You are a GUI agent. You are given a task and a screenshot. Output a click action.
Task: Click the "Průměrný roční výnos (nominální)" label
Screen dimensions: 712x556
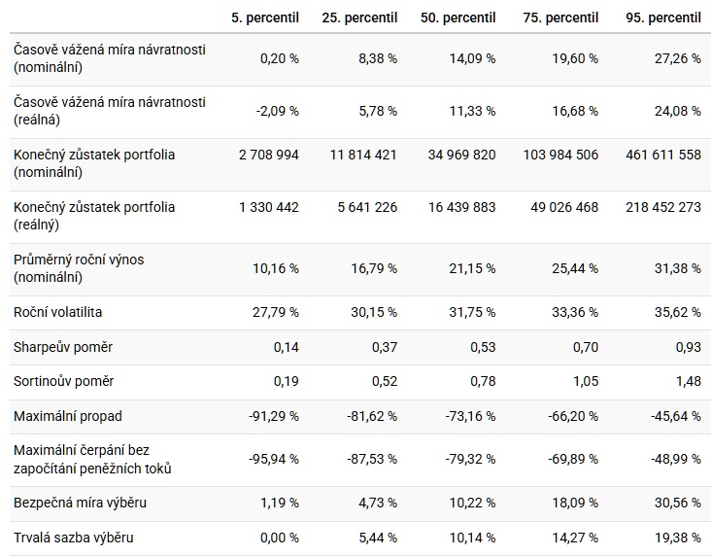[x=85, y=268]
